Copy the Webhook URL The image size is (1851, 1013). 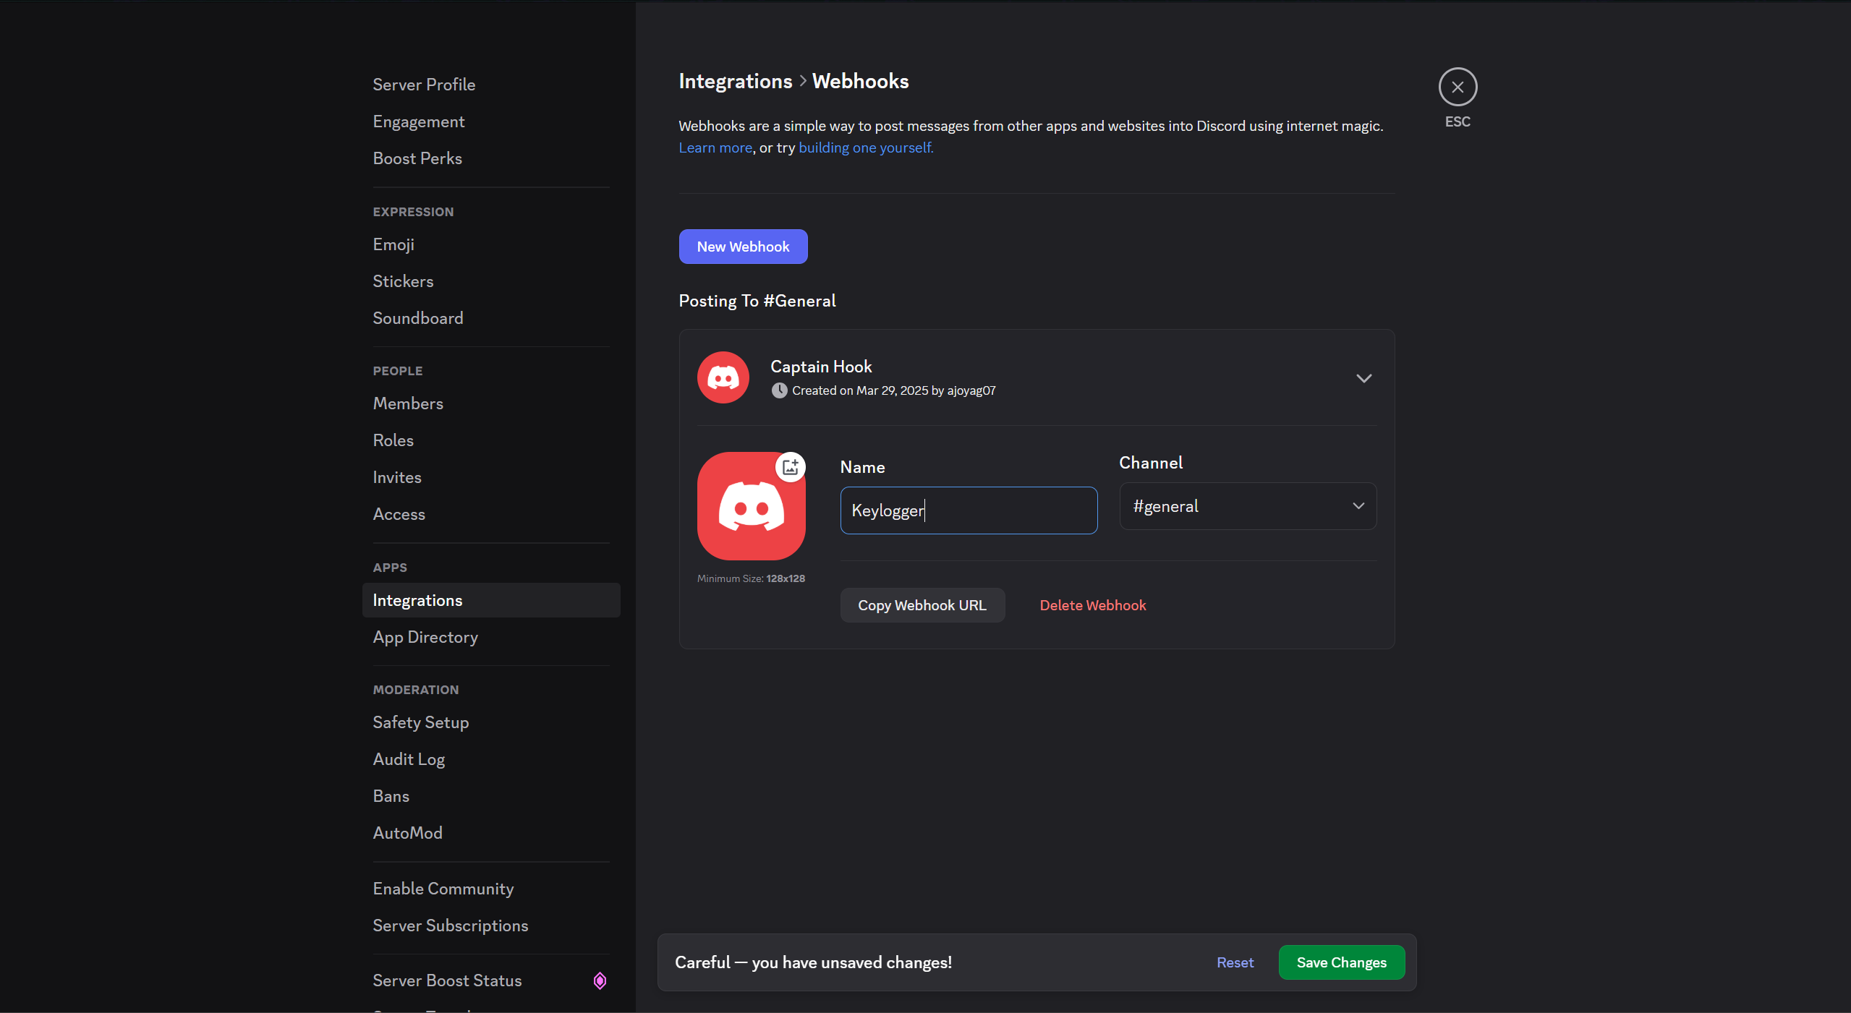click(922, 605)
